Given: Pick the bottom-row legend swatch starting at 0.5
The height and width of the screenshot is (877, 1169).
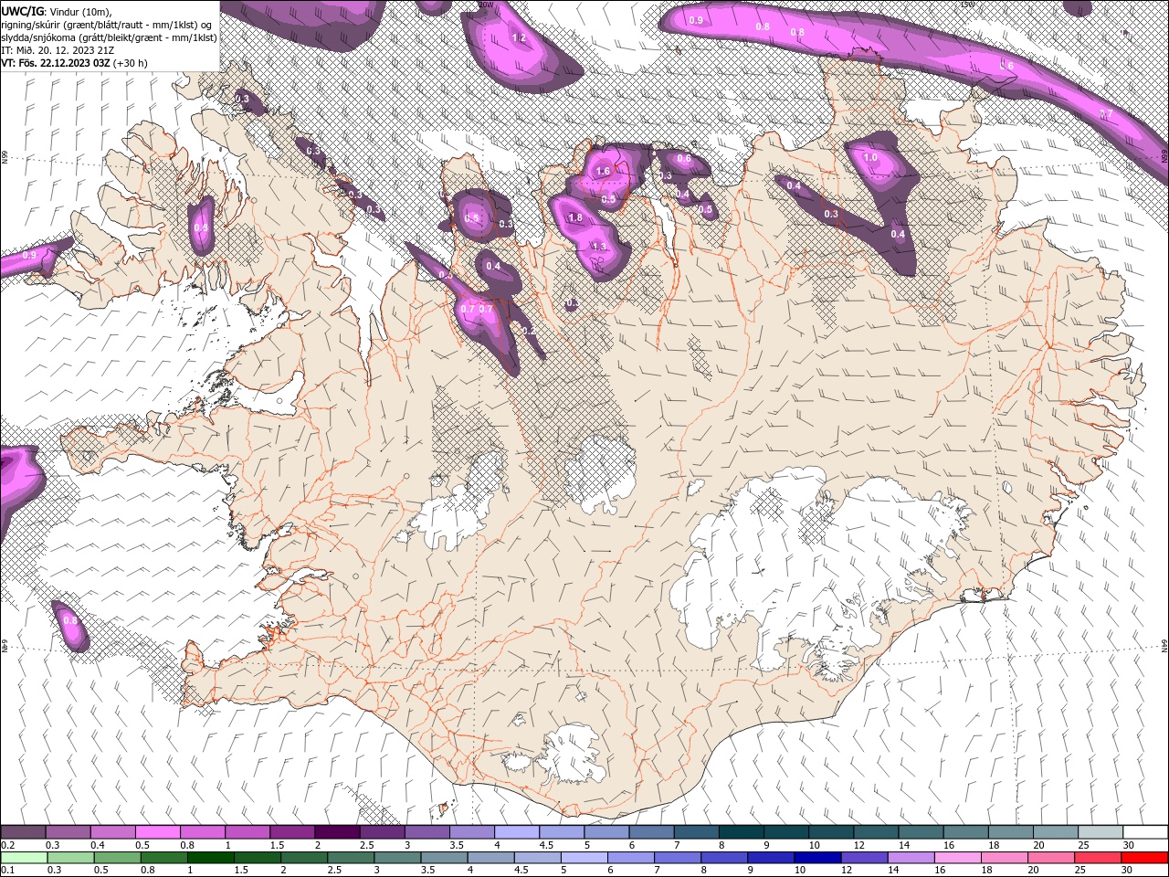Looking at the screenshot, I should 117,858.
